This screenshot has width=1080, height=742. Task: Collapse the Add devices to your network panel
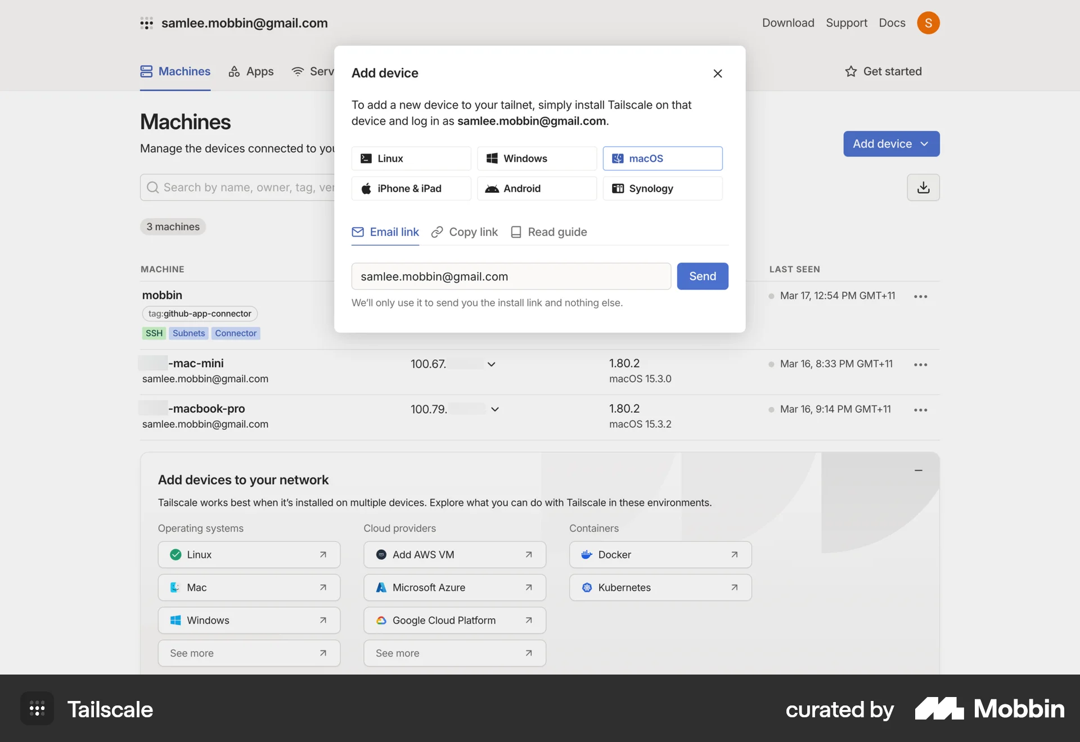coord(919,470)
